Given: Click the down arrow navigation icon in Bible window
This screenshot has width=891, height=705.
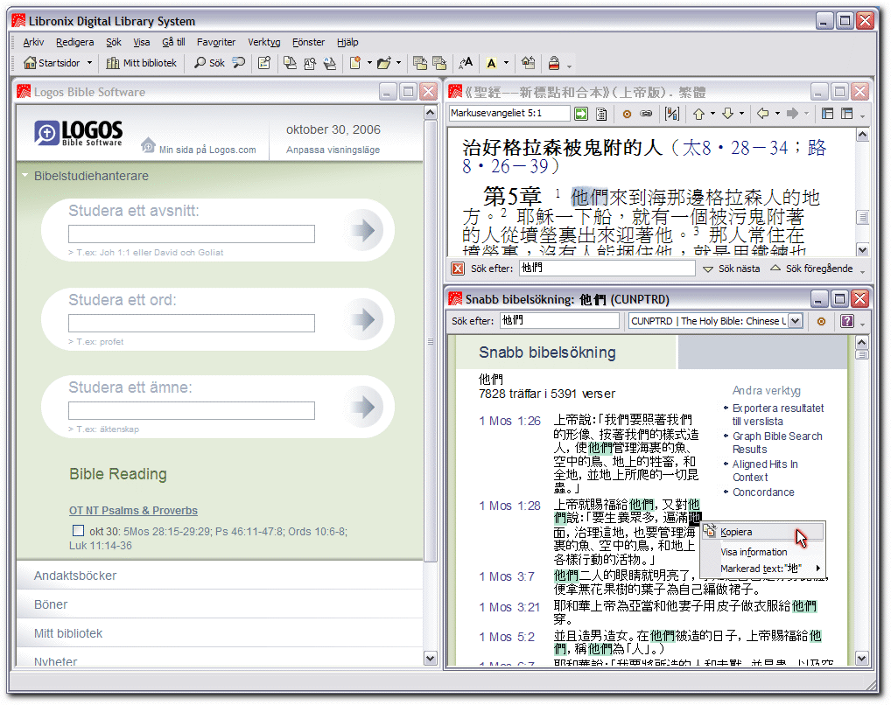Looking at the screenshot, I should tap(728, 114).
